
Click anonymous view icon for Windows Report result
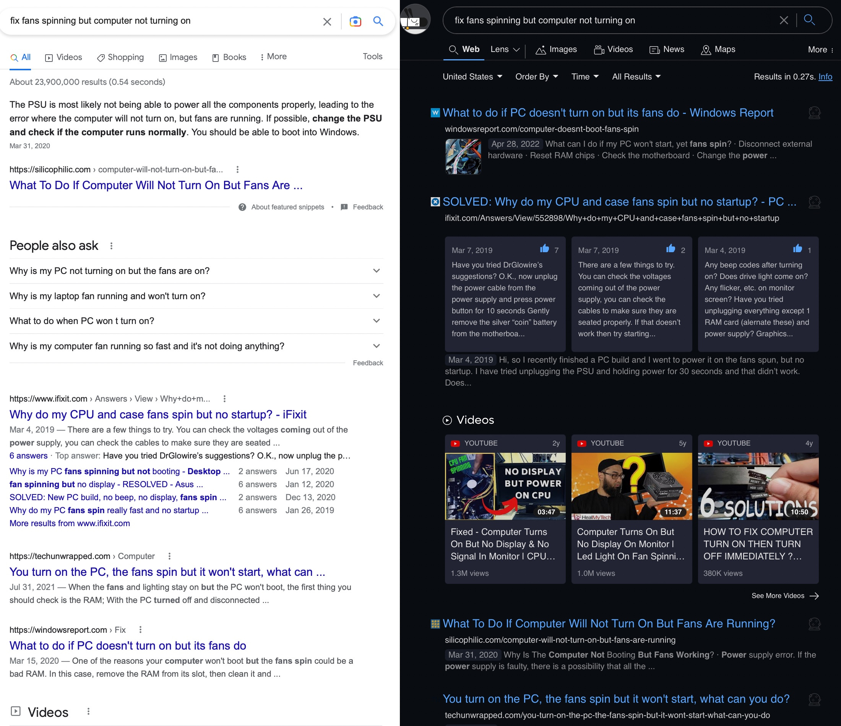814,112
